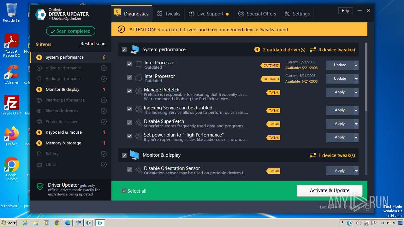404x227 pixels.
Task: Open Apply dropdown arrow for power plan tweak
Action: point(356,137)
